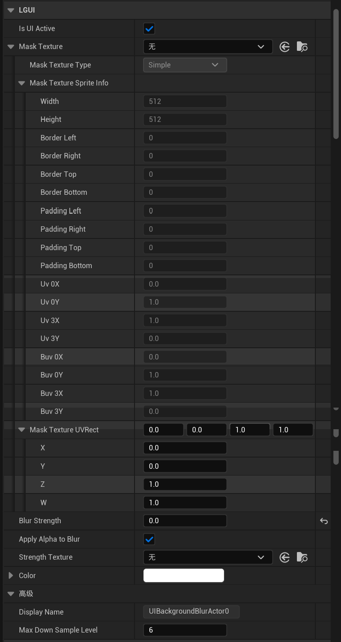Browse to Strength Texture in content browser
This screenshot has height=642, width=341.
tap(302, 557)
